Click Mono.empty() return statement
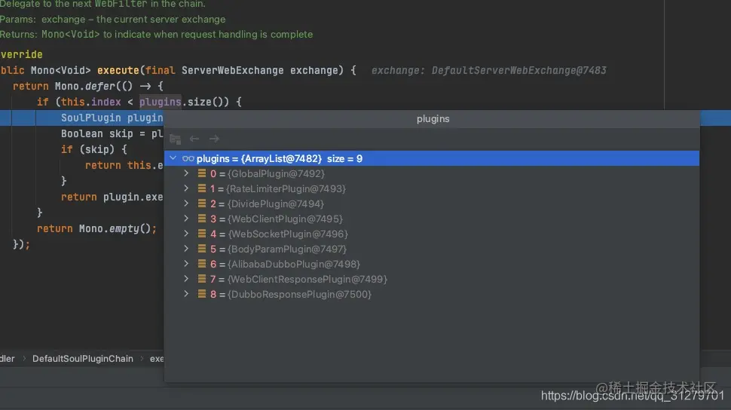The height and width of the screenshot is (410, 731). 96,228
